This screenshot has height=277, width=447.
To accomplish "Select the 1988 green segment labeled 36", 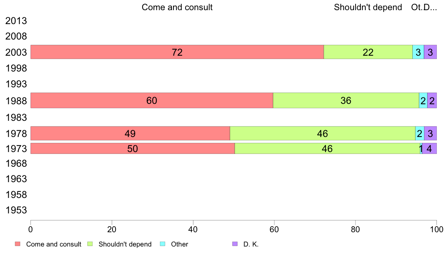I will (346, 100).
